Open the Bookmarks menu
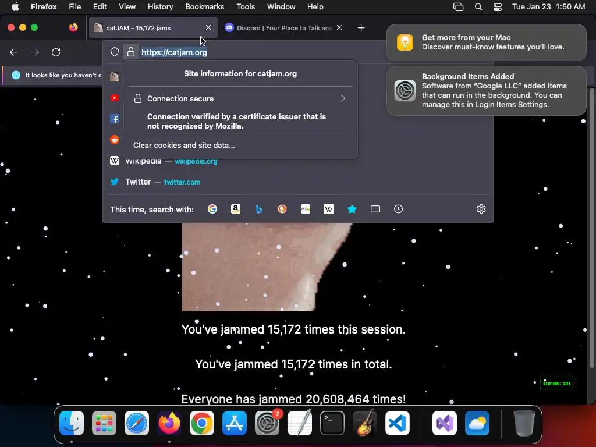This screenshot has height=447, width=596. [204, 6]
